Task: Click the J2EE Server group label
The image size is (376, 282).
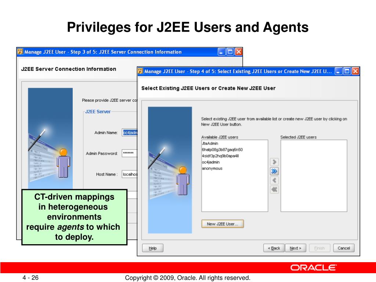Action: click(x=98, y=112)
